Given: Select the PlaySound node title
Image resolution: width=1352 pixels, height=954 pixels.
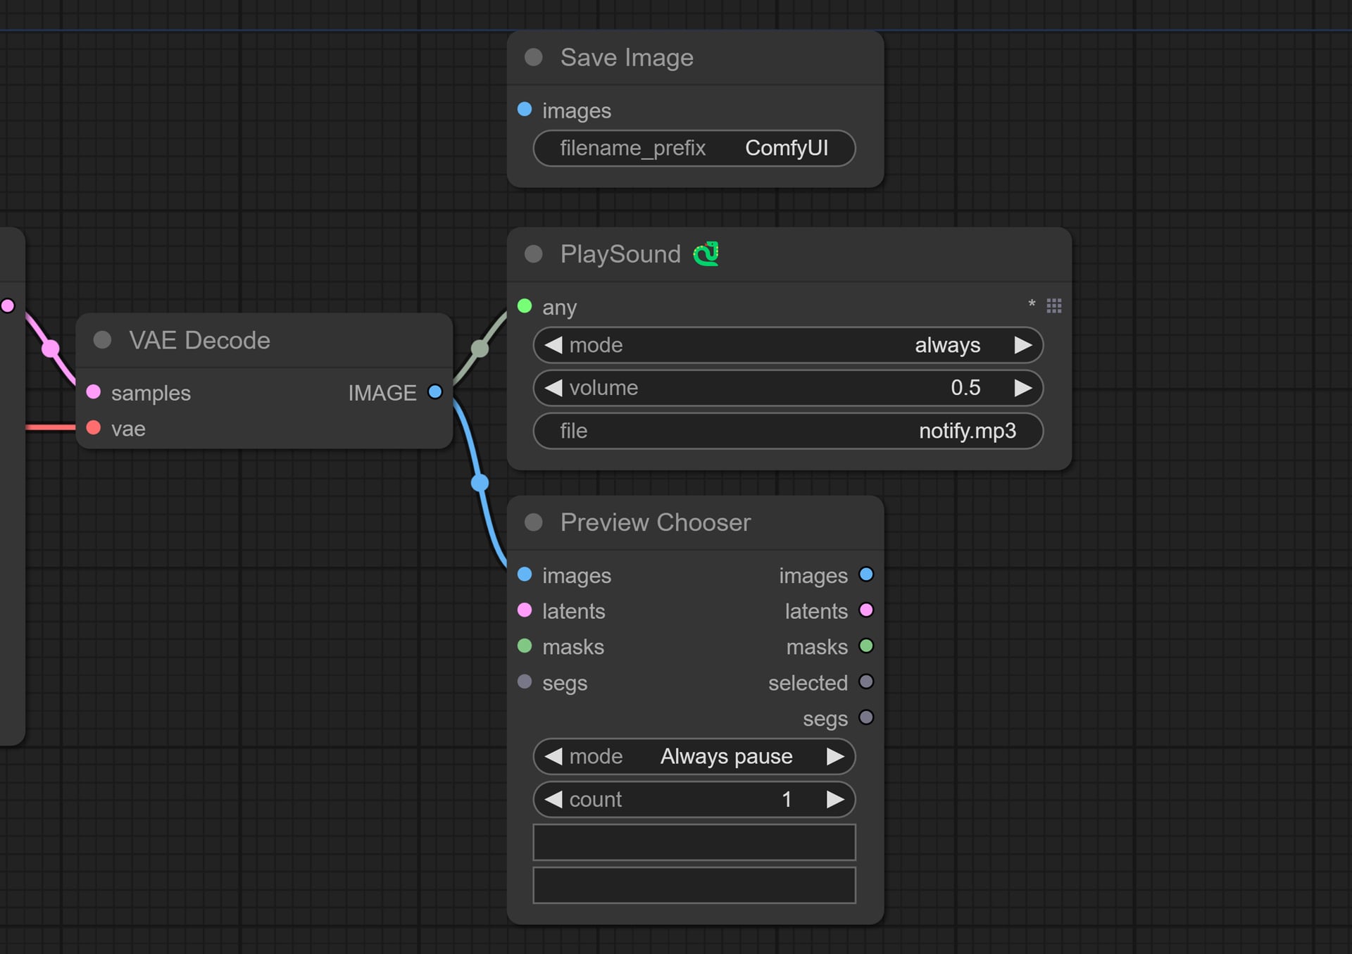Looking at the screenshot, I should [x=620, y=253].
